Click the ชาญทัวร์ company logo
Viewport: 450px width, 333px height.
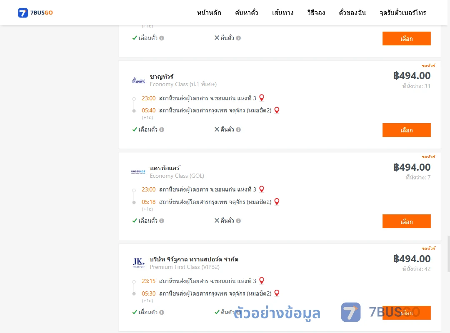click(x=138, y=81)
